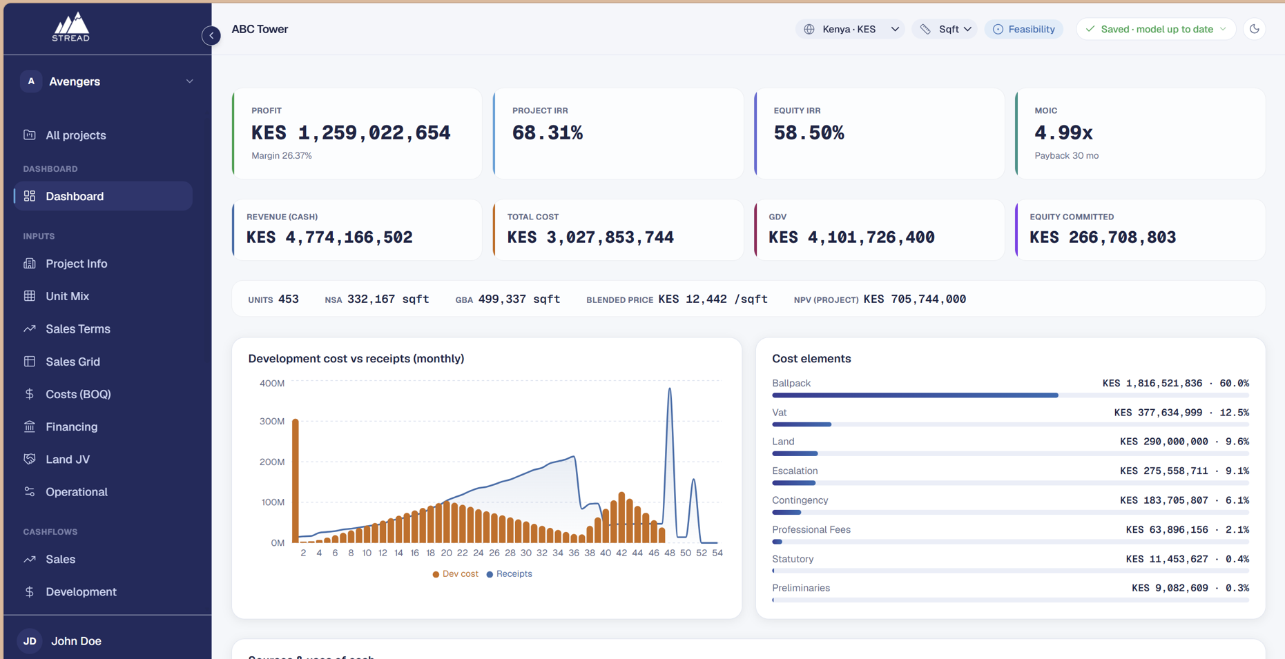Go to Project Info inputs page
Screen dimensions: 1285x659
(103, 264)
